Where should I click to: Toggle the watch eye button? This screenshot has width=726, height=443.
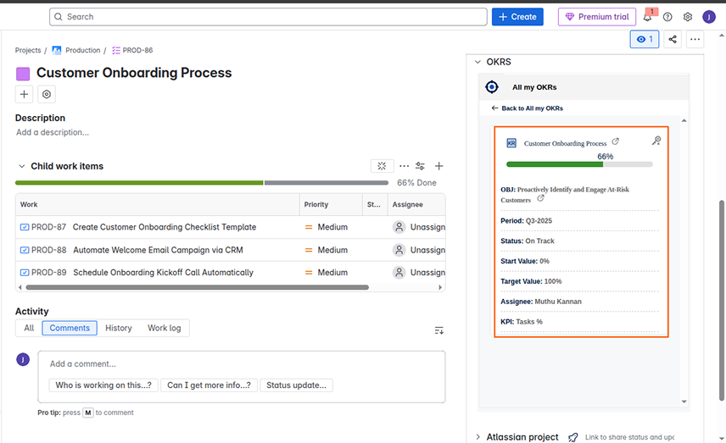point(644,39)
